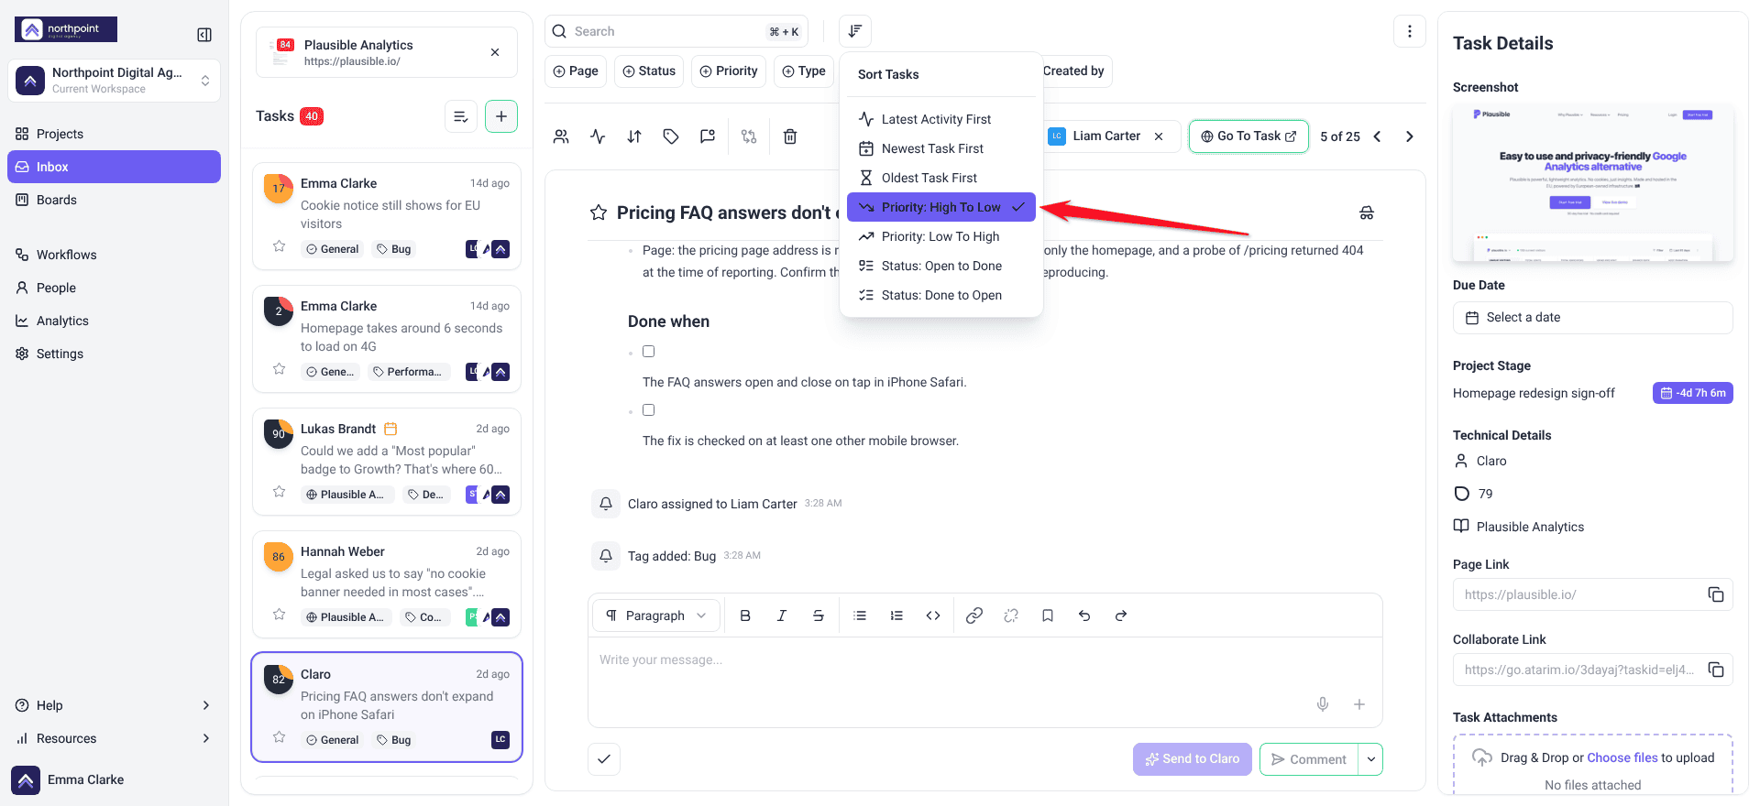This screenshot has height=806, width=1760.
Task: Go to next task arrow
Action: coord(1410,136)
